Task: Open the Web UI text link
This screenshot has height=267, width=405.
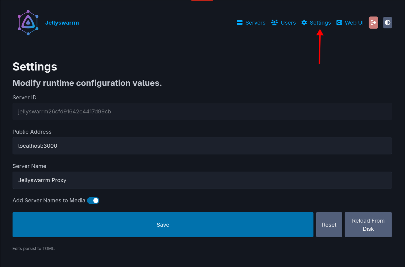Action: [x=354, y=23]
